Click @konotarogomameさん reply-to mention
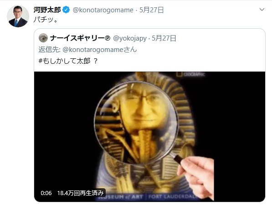The image size is (272, 206). (x=100, y=50)
